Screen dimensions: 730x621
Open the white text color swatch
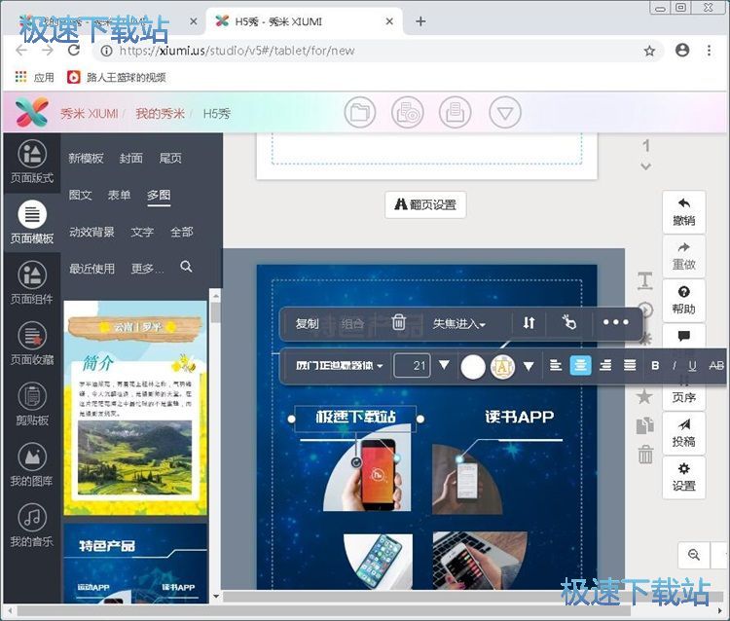pos(473,367)
